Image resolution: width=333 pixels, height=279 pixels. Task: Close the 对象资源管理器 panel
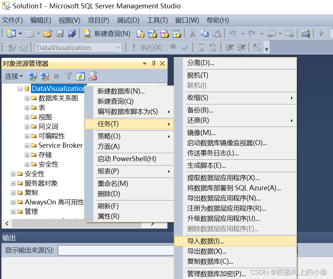point(162,63)
